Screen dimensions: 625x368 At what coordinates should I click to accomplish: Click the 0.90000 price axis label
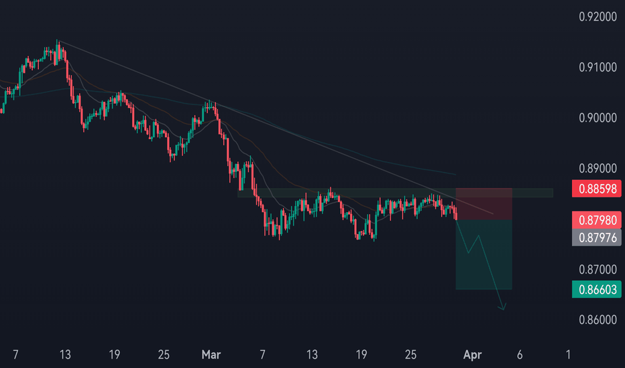coord(598,118)
